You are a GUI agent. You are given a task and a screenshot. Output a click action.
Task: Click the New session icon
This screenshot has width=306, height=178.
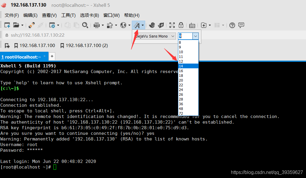pyautogui.click(x=7, y=25)
